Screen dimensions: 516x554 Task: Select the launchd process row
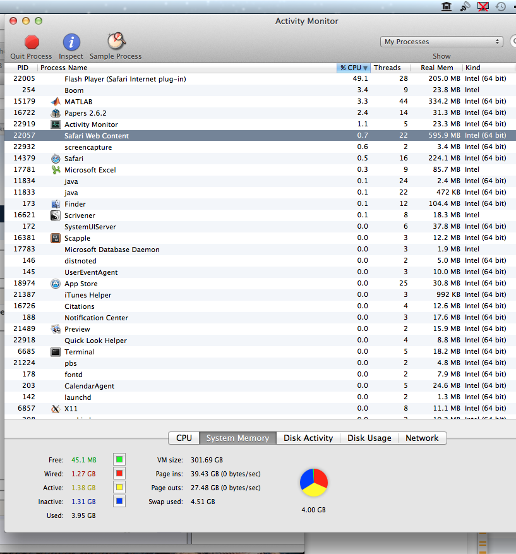260,397
